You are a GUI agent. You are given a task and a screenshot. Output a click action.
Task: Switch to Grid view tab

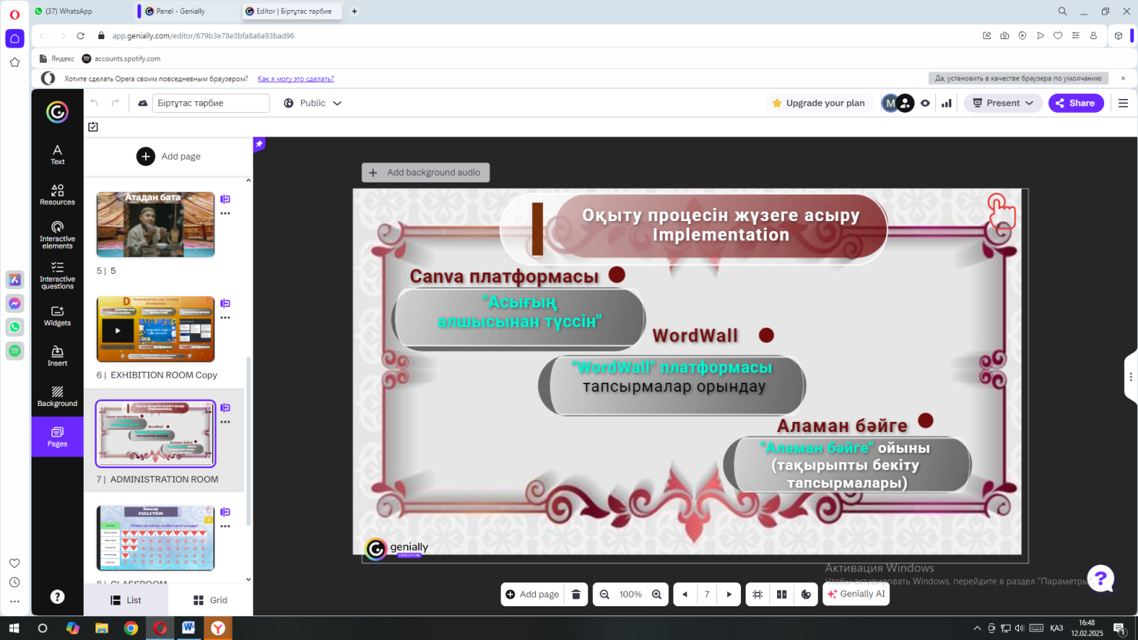[x=210, y=600]
